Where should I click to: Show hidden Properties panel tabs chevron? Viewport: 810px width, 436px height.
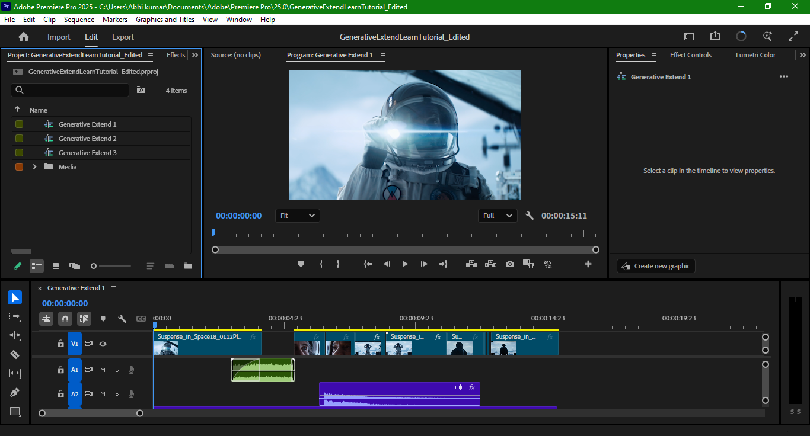pos(803,55)
